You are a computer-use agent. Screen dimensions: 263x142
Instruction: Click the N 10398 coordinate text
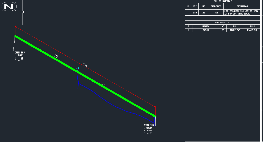coord(148,130)
